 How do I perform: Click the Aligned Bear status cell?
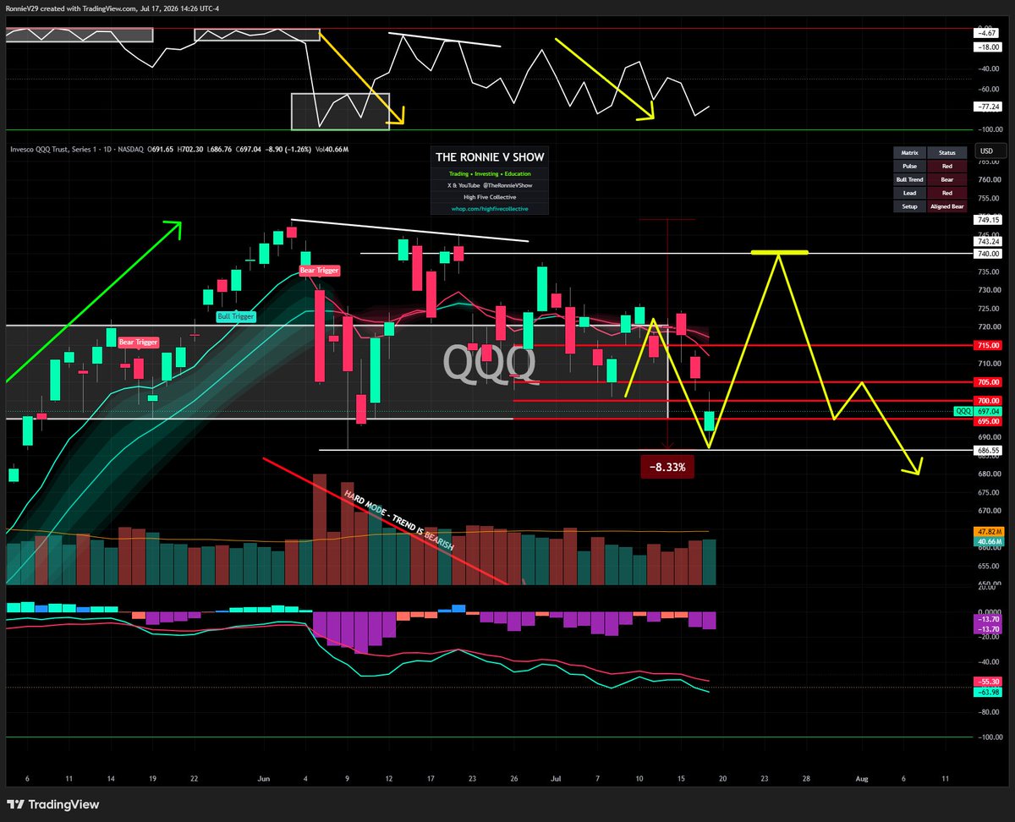tap(946, 206)
